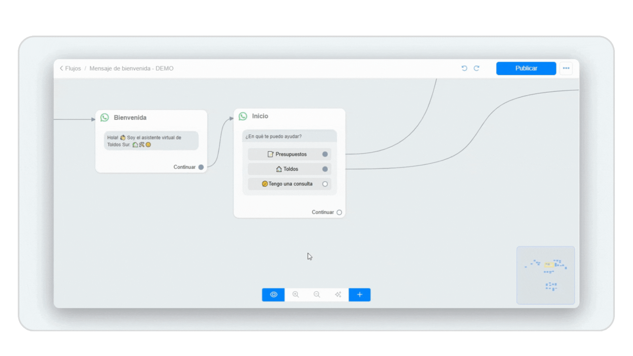Open the three-dots more options menu
Viewport: 633px width, 356px height.
[x=566, y=68]
